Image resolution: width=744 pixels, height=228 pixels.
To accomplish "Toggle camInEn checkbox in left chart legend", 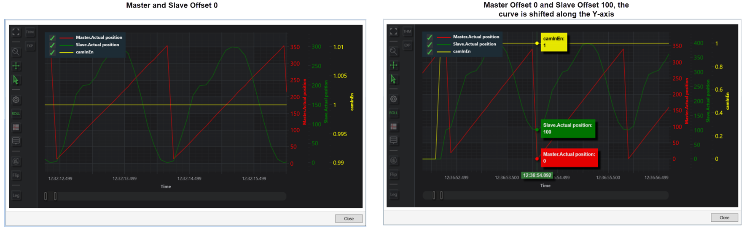I will coord(52,53).
